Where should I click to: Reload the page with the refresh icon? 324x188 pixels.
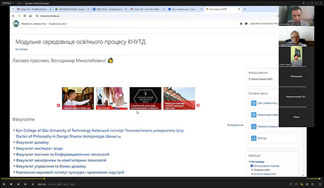point(24,16)
